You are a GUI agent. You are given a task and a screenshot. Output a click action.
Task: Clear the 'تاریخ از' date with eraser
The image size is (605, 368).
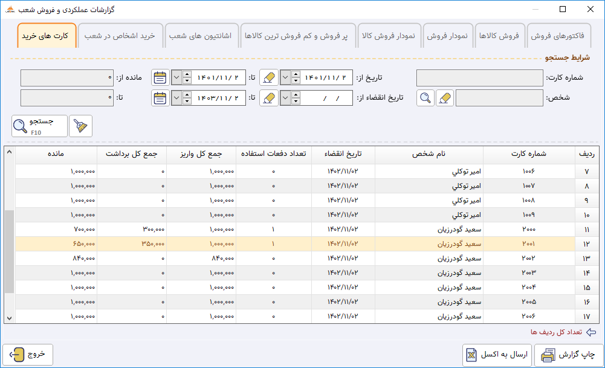269,77
